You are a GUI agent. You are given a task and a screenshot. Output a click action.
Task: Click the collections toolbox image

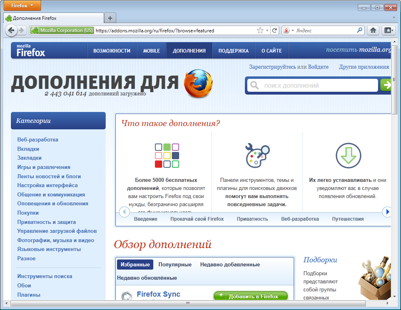tap(375, 278)
